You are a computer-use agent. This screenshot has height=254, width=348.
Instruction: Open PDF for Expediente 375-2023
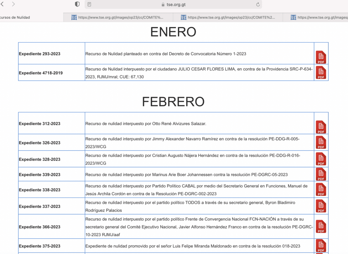click(x=321, y=246)
